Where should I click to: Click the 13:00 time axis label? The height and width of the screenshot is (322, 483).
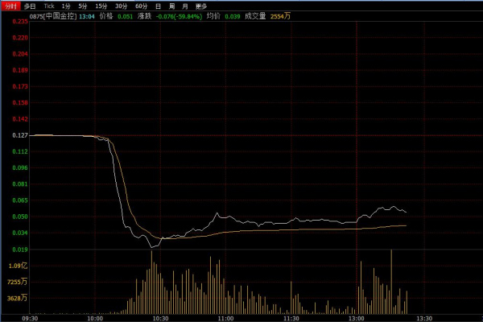click(357, 319)
